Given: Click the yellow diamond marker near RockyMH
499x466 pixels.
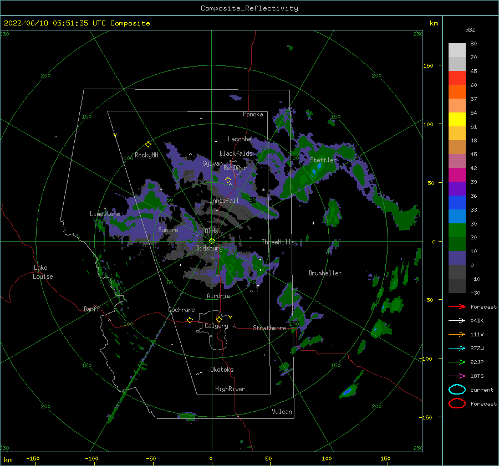Looking at the screenshot, I should [x=148, y=145].
